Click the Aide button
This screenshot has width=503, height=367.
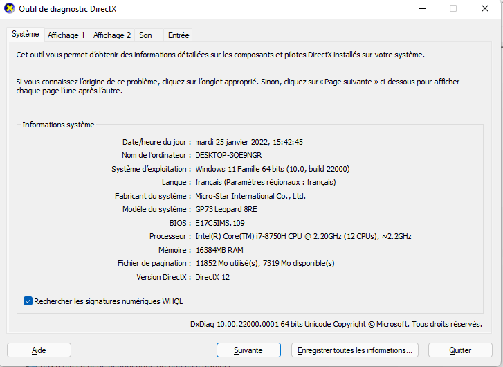tap(39, 350)
